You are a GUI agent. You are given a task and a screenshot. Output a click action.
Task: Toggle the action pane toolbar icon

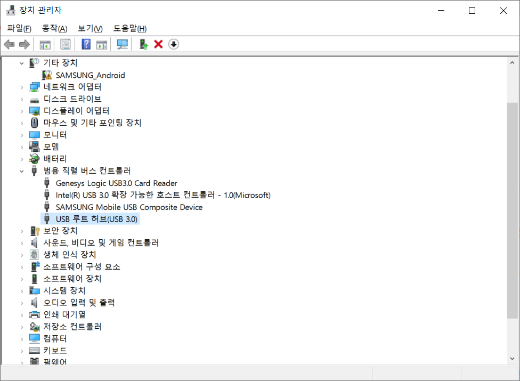(x=102, y=44)
